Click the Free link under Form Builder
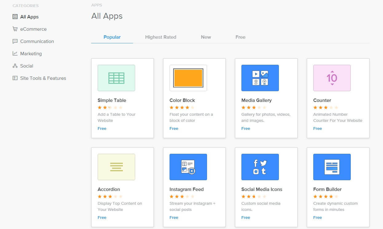Image resolution: width=383 pixels, height=229 pixels. (318, 217)
